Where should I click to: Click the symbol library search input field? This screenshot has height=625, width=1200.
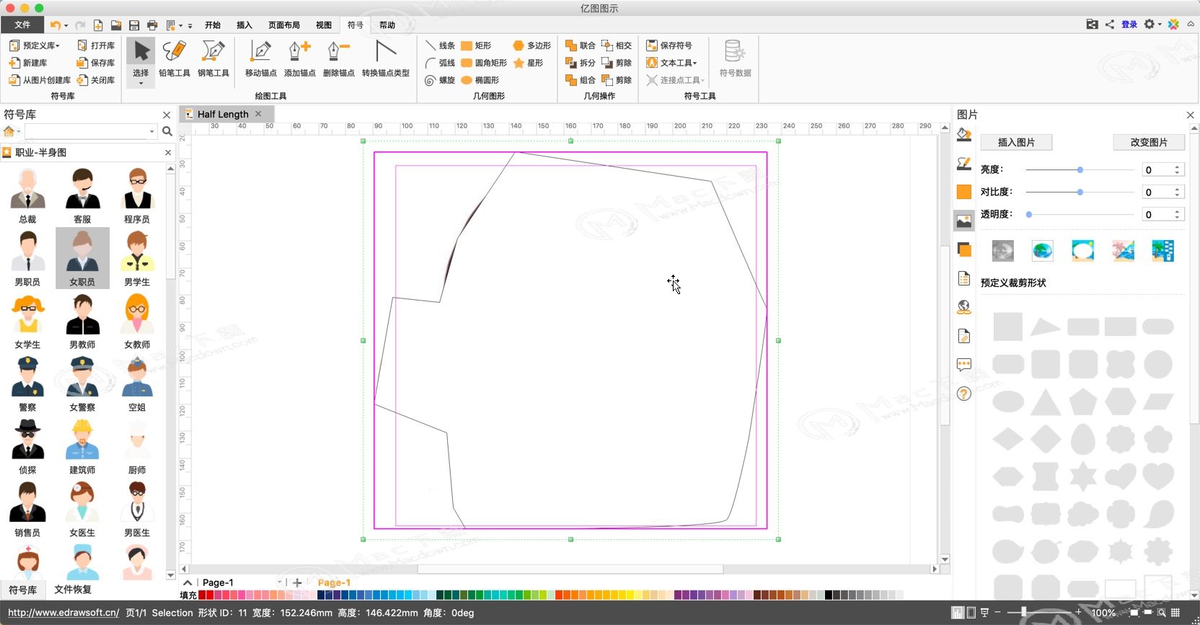pos(90,131)
